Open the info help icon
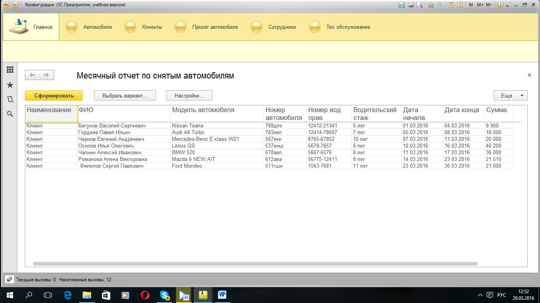 500,5
